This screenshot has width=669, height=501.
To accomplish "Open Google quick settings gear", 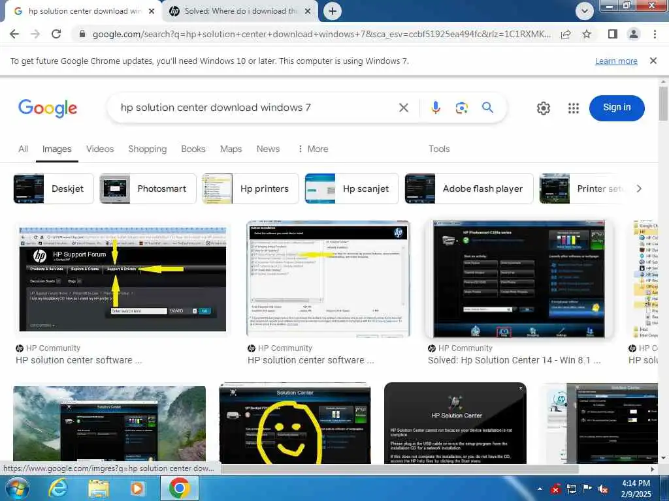I will click(543, 108).
